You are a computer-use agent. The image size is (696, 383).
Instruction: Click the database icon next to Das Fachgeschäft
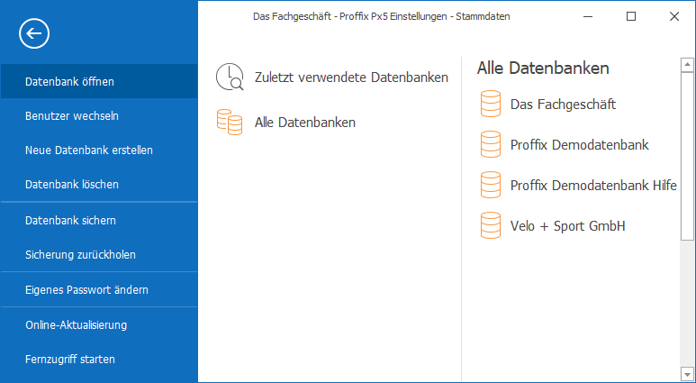pos(491,105)
